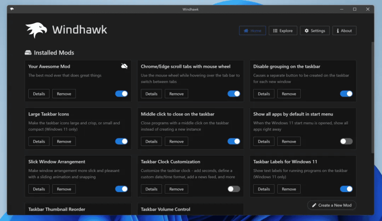Viewport: 382px width, 221px height.
Task: Remove Show all apps by default mod
Action: click(289, 141)
